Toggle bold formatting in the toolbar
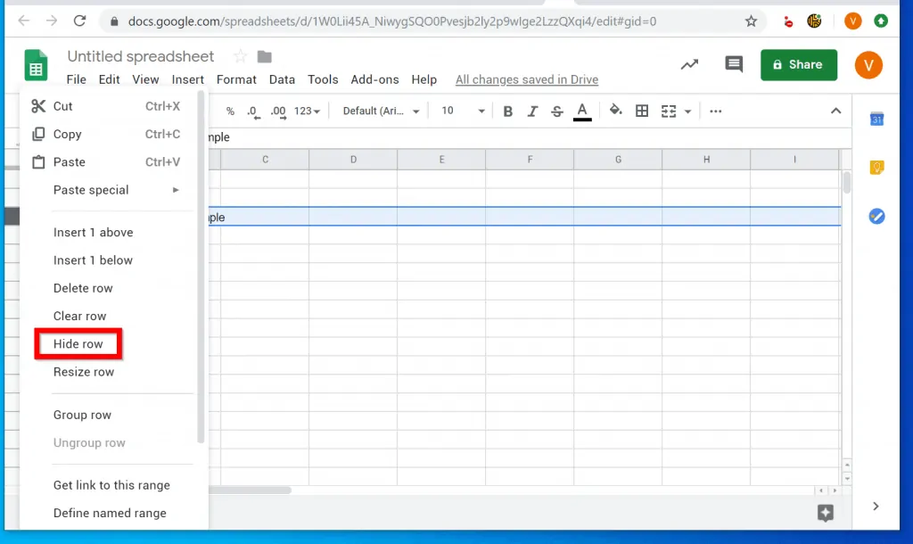The height and width of the screenshot is (544, 913). [507, 111]
